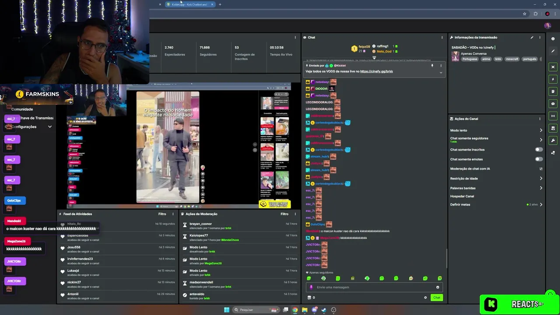Collapse the Configurações sidebar section
The height and width of the screenshot is (315, 560).
tap(49, 127)
